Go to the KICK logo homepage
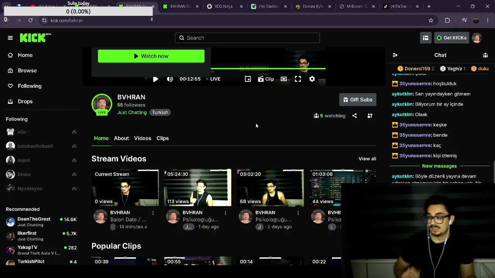Viewport: 495px width, 278px height. coord(35,37)
